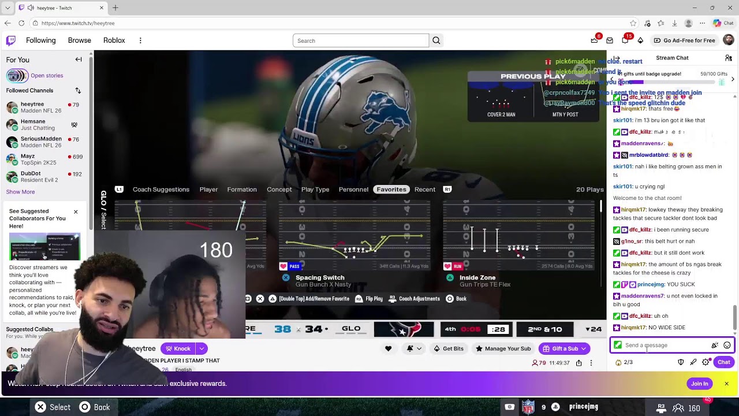Viewport: 739px width, 416px height.
Task: Open the More options dots next to Roblox
Action: pyautogui.click(x=140, y=40)
